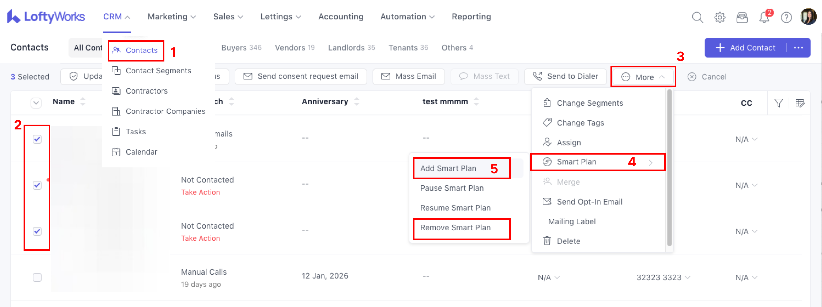Click the user profile avatar
Screen dimensions: 822x307
(808, 16)
